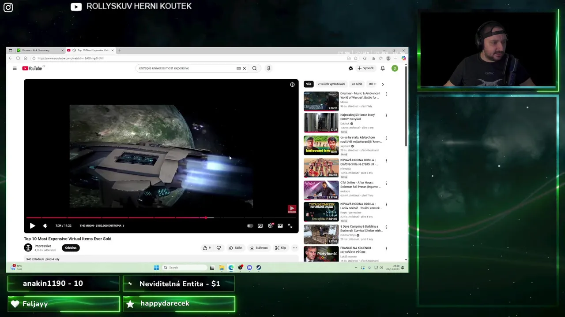Open options menu for 8 Days Camping video
The height and width of the screenshot is (317, 565).
[x=386, y=227]
